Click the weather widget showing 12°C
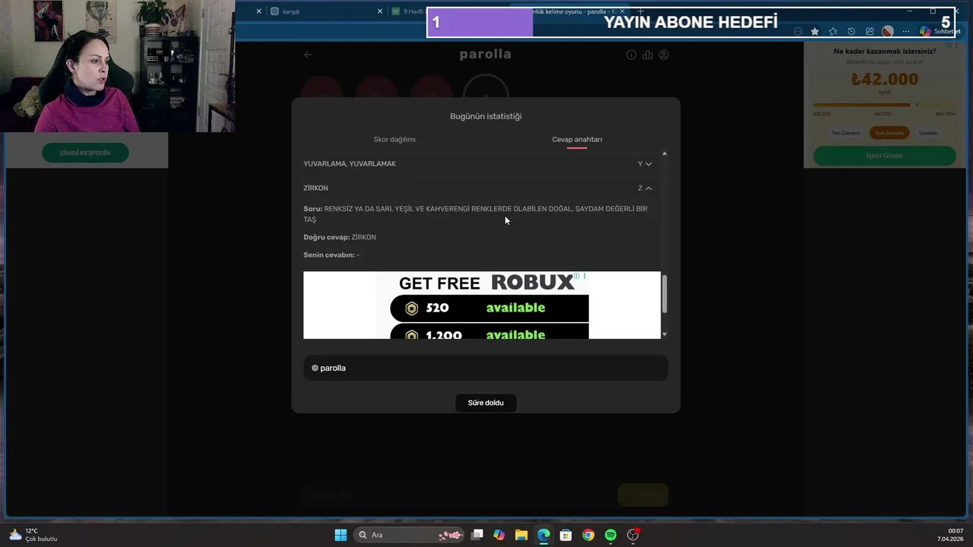The width and height of the screenshot is (973, 547). (x=33, y=535)
